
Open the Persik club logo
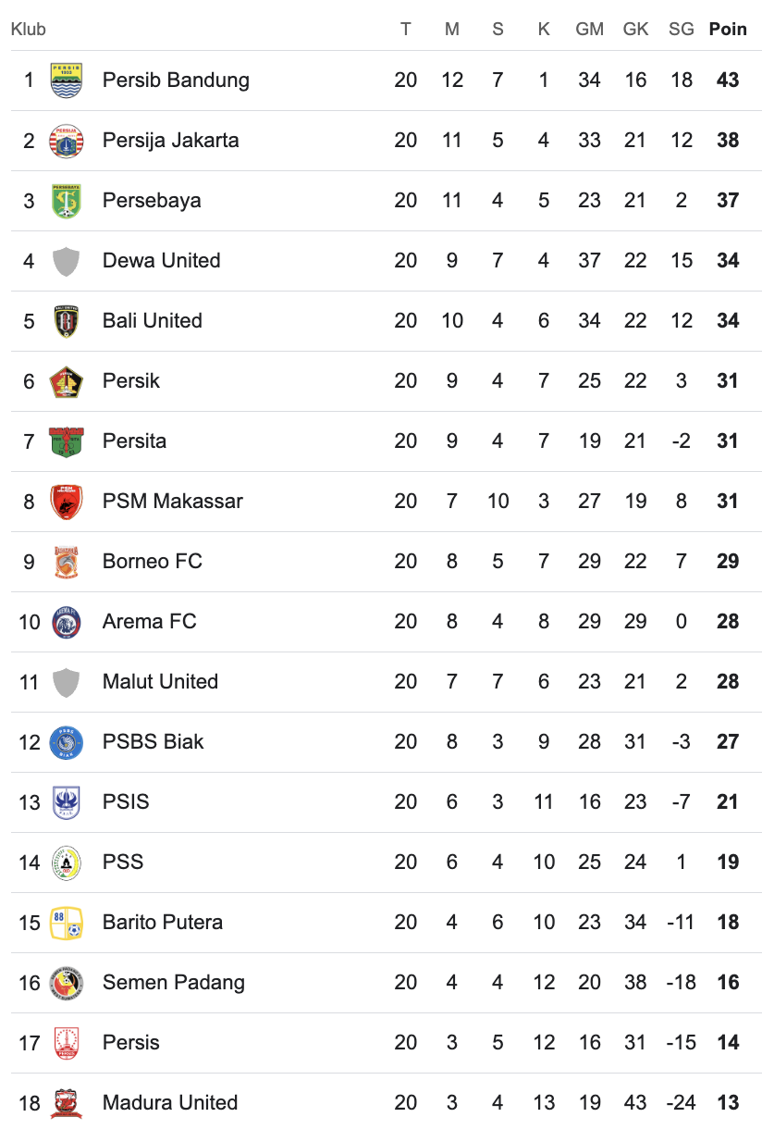point(67,381)
